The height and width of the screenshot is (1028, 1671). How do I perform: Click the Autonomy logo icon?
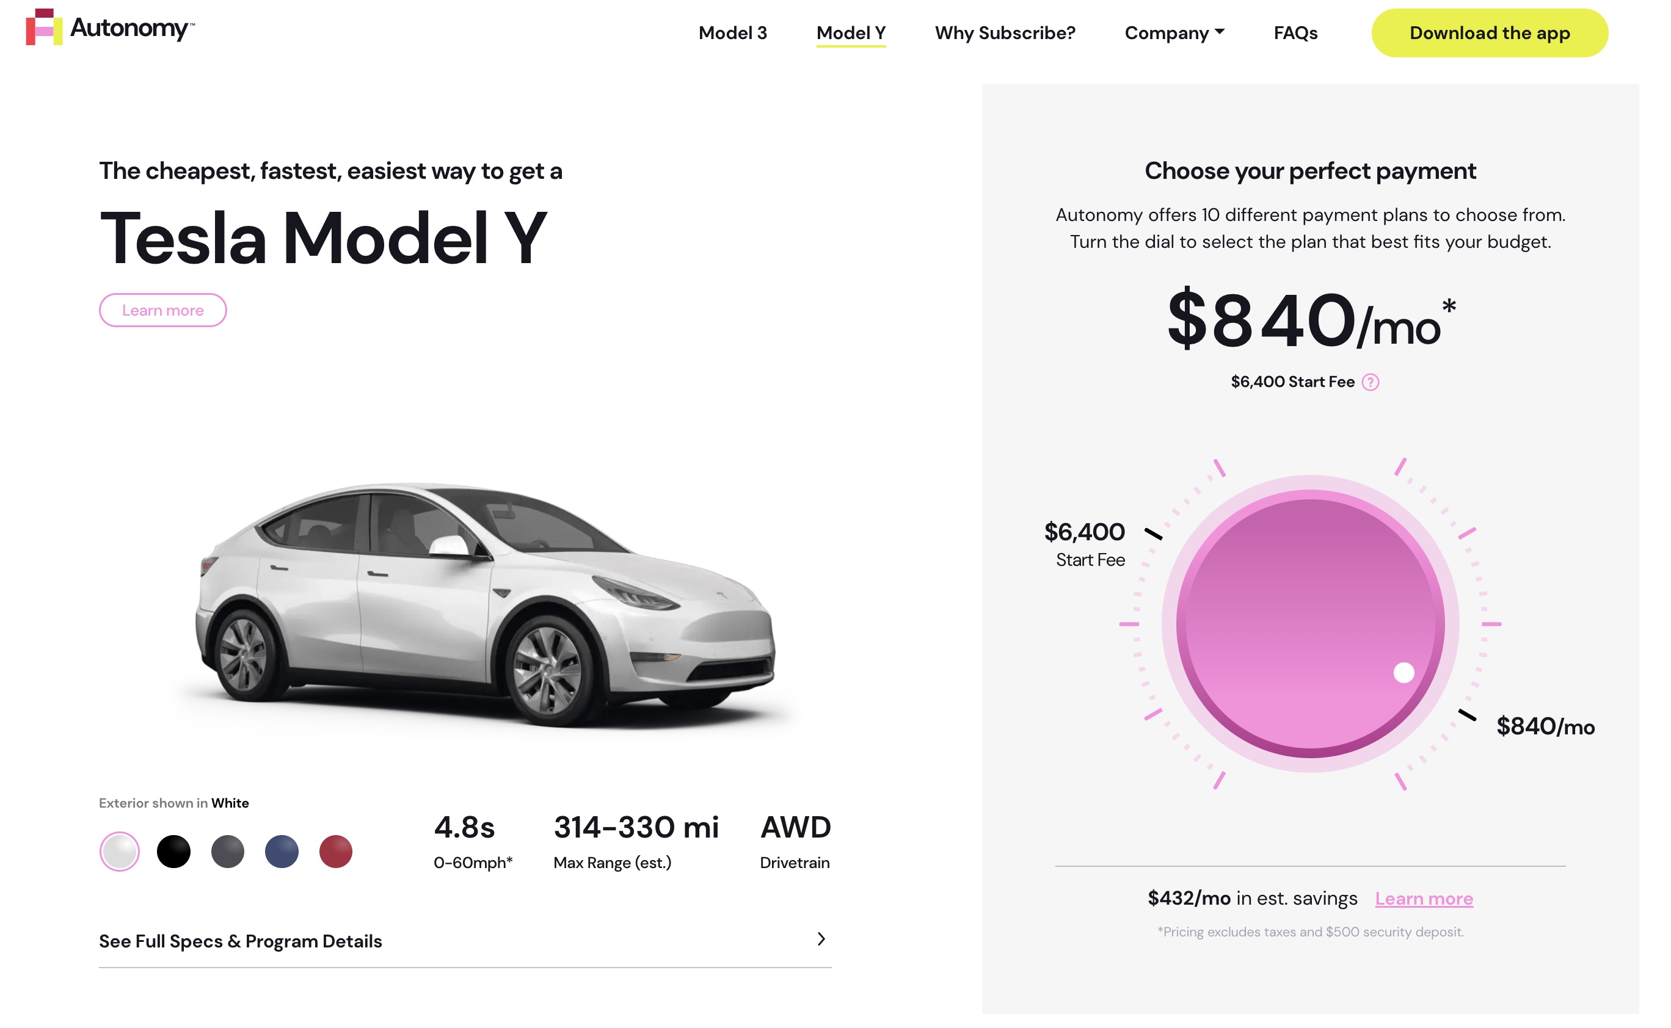(44, 27)
